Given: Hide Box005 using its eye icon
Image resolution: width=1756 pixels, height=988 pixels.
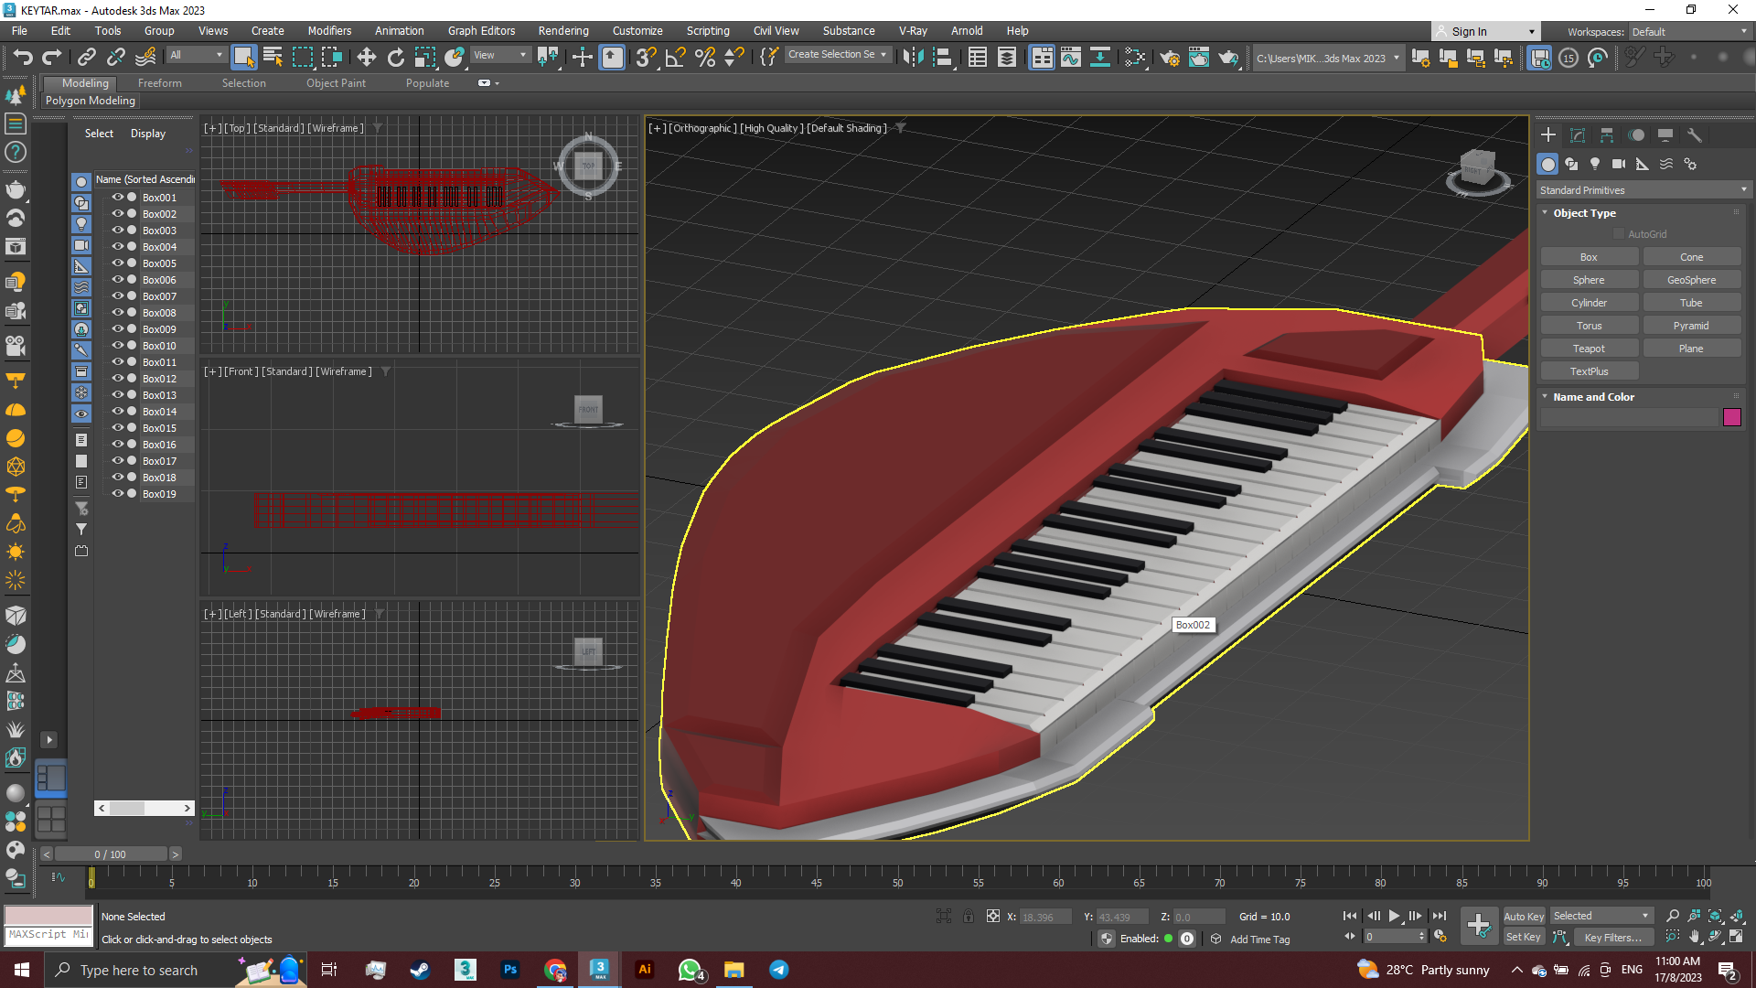Looking at the screenshot, I should click(118, 263).
